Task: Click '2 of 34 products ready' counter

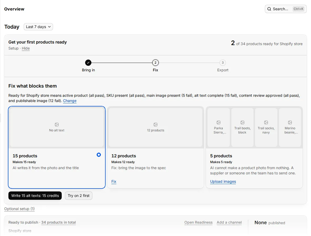Action: pyautogui.click(x=267, y=43)
